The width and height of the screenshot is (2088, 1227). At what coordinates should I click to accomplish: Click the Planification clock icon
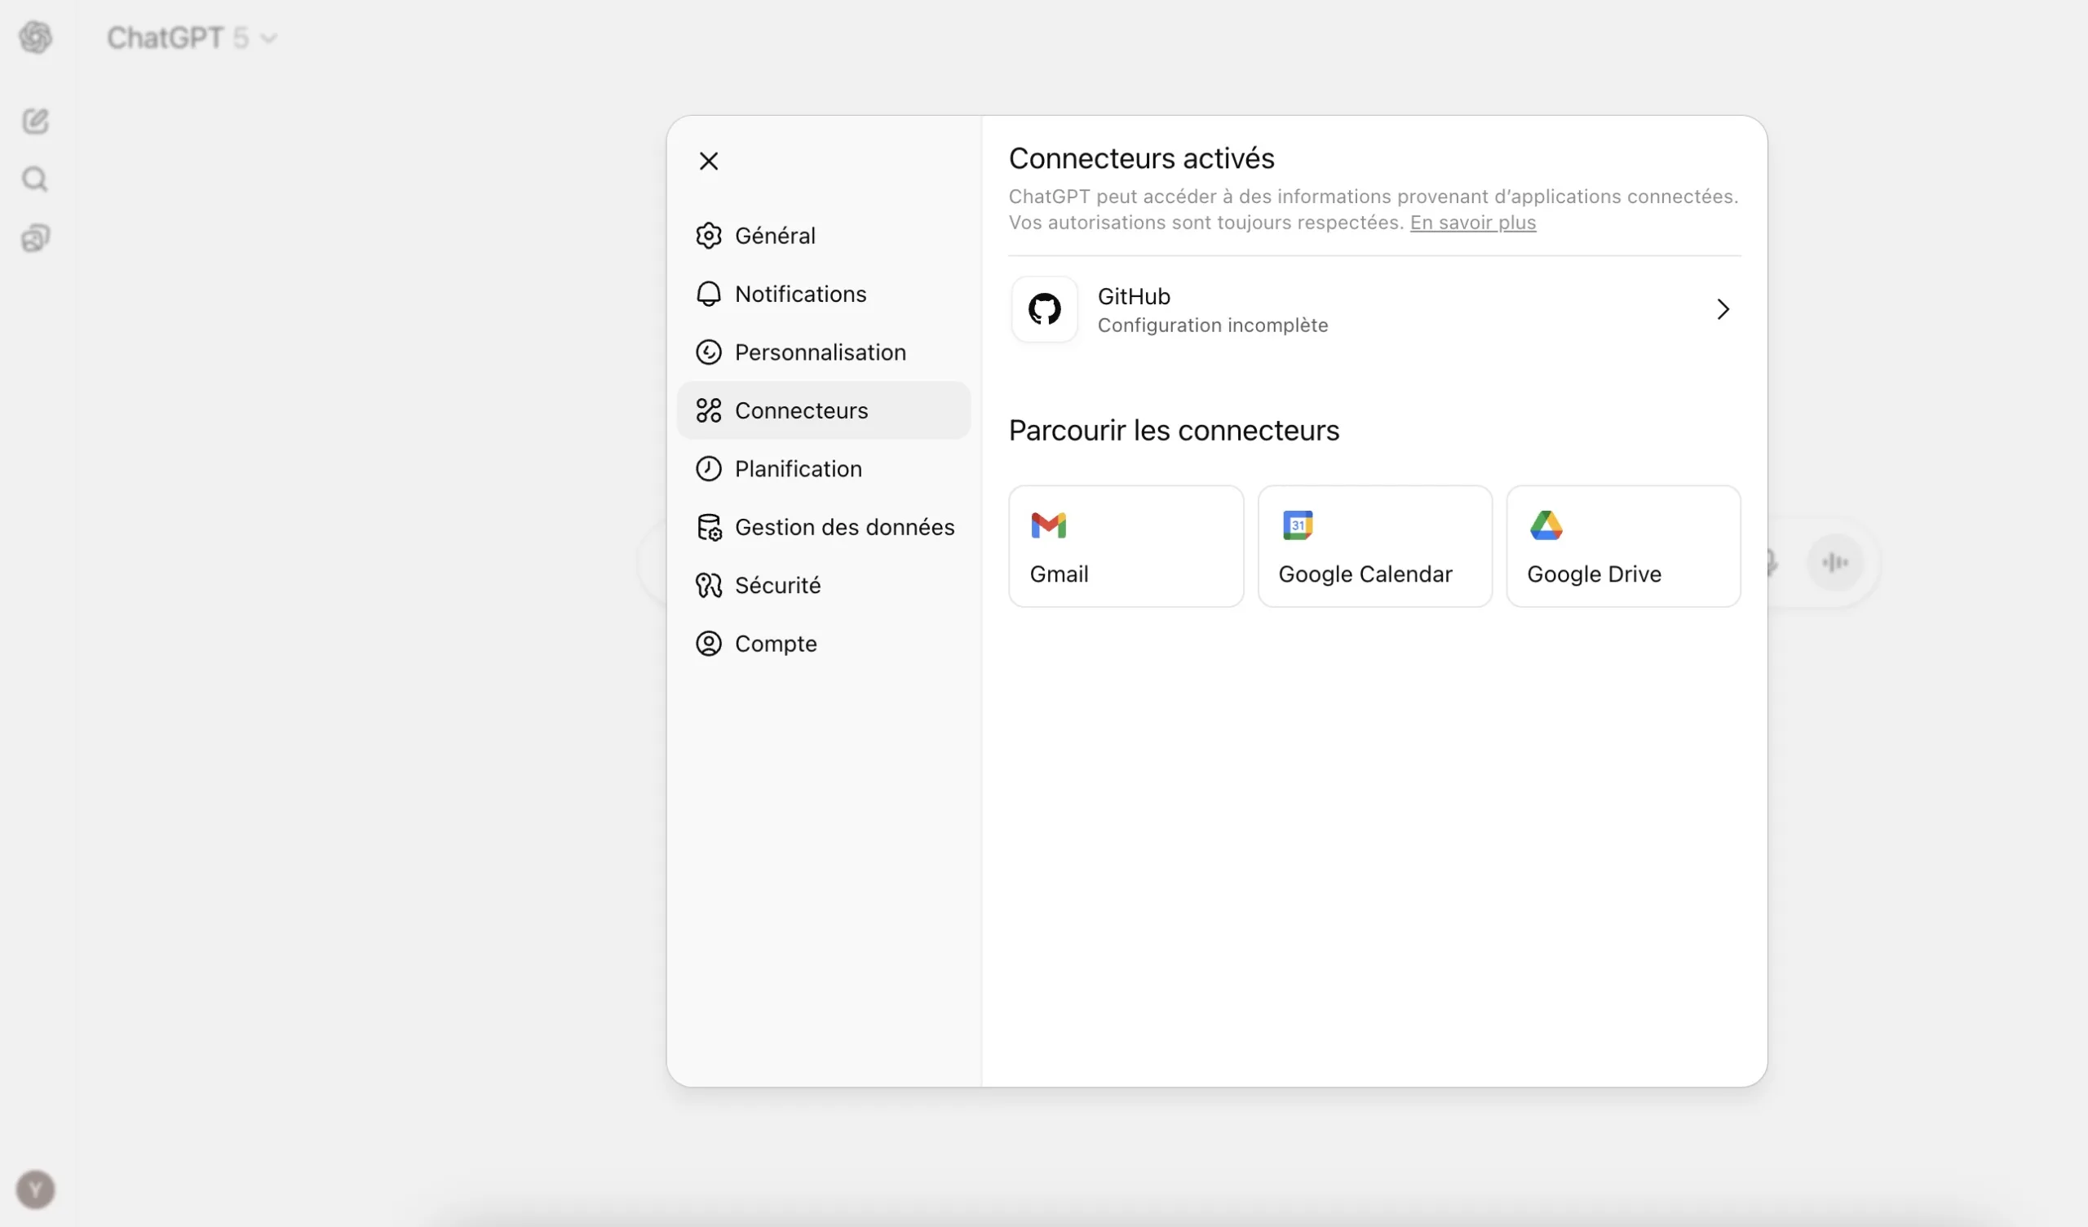(x=710, y=468)
